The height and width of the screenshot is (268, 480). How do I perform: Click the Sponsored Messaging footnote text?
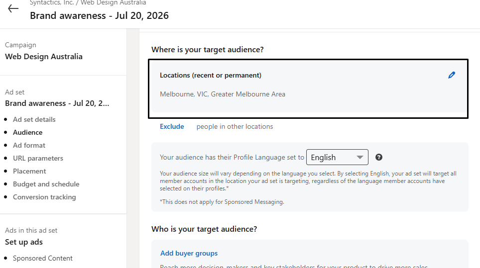(222, 202)
